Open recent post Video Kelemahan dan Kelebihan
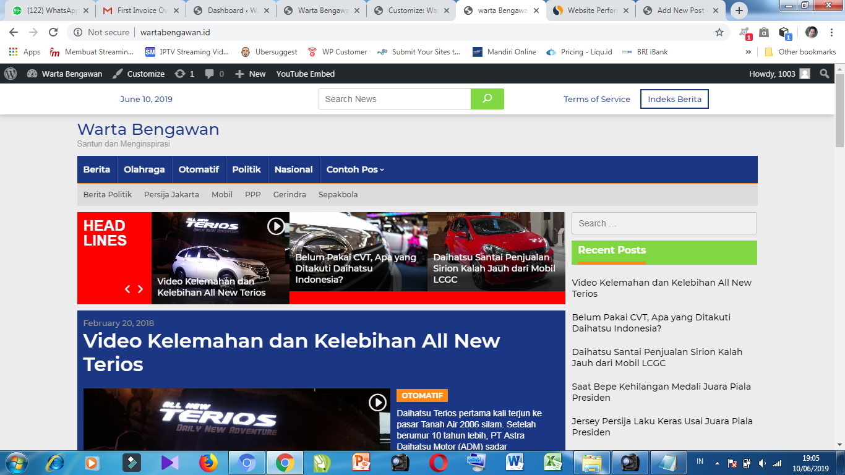 [661, 288]
